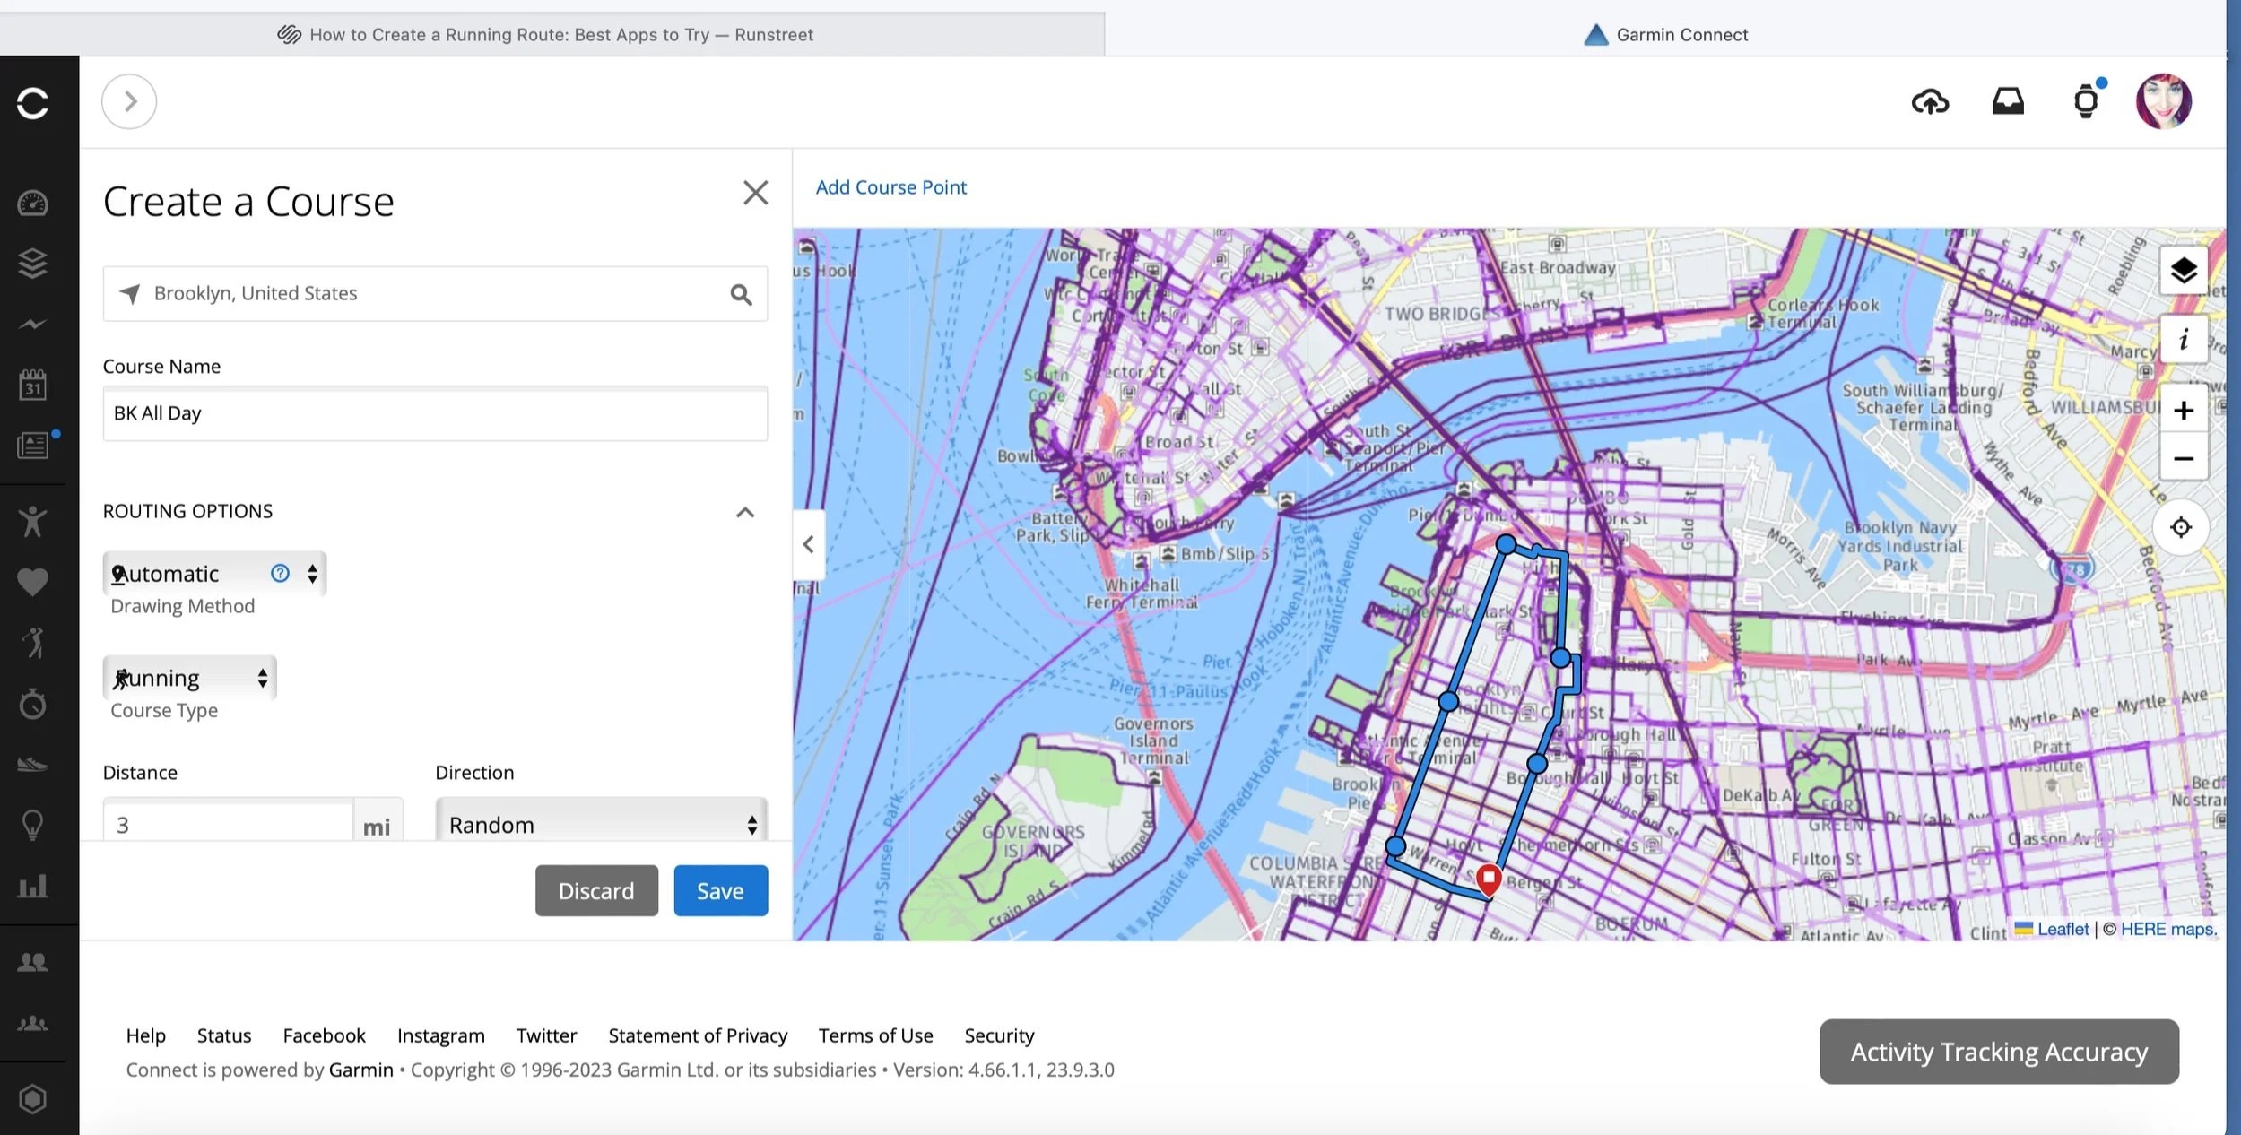Open the Drawing Method dropdown

coord(213,574)
